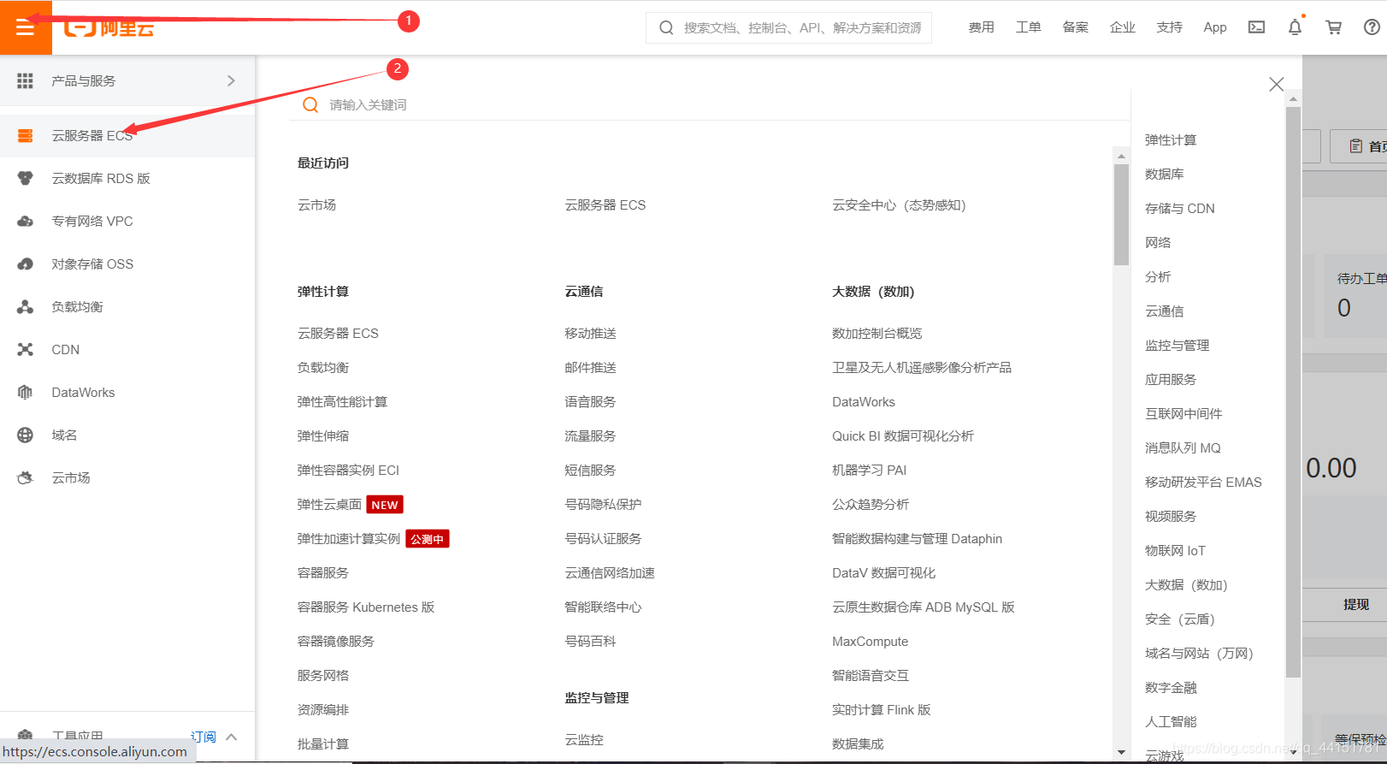This screenshot has width=1387, height=764.
Task: Click the Aliyun logo
Action: (109, 28)
